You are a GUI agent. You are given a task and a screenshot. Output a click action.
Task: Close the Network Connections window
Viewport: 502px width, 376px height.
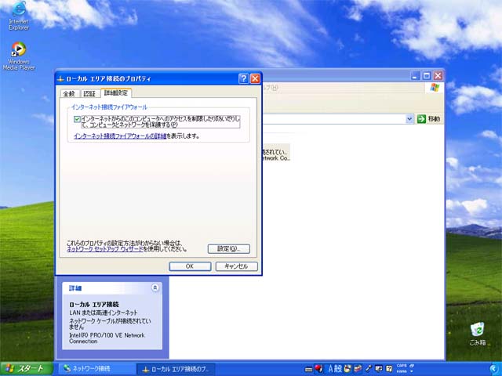pyautogui.click(x=438, y=76)
